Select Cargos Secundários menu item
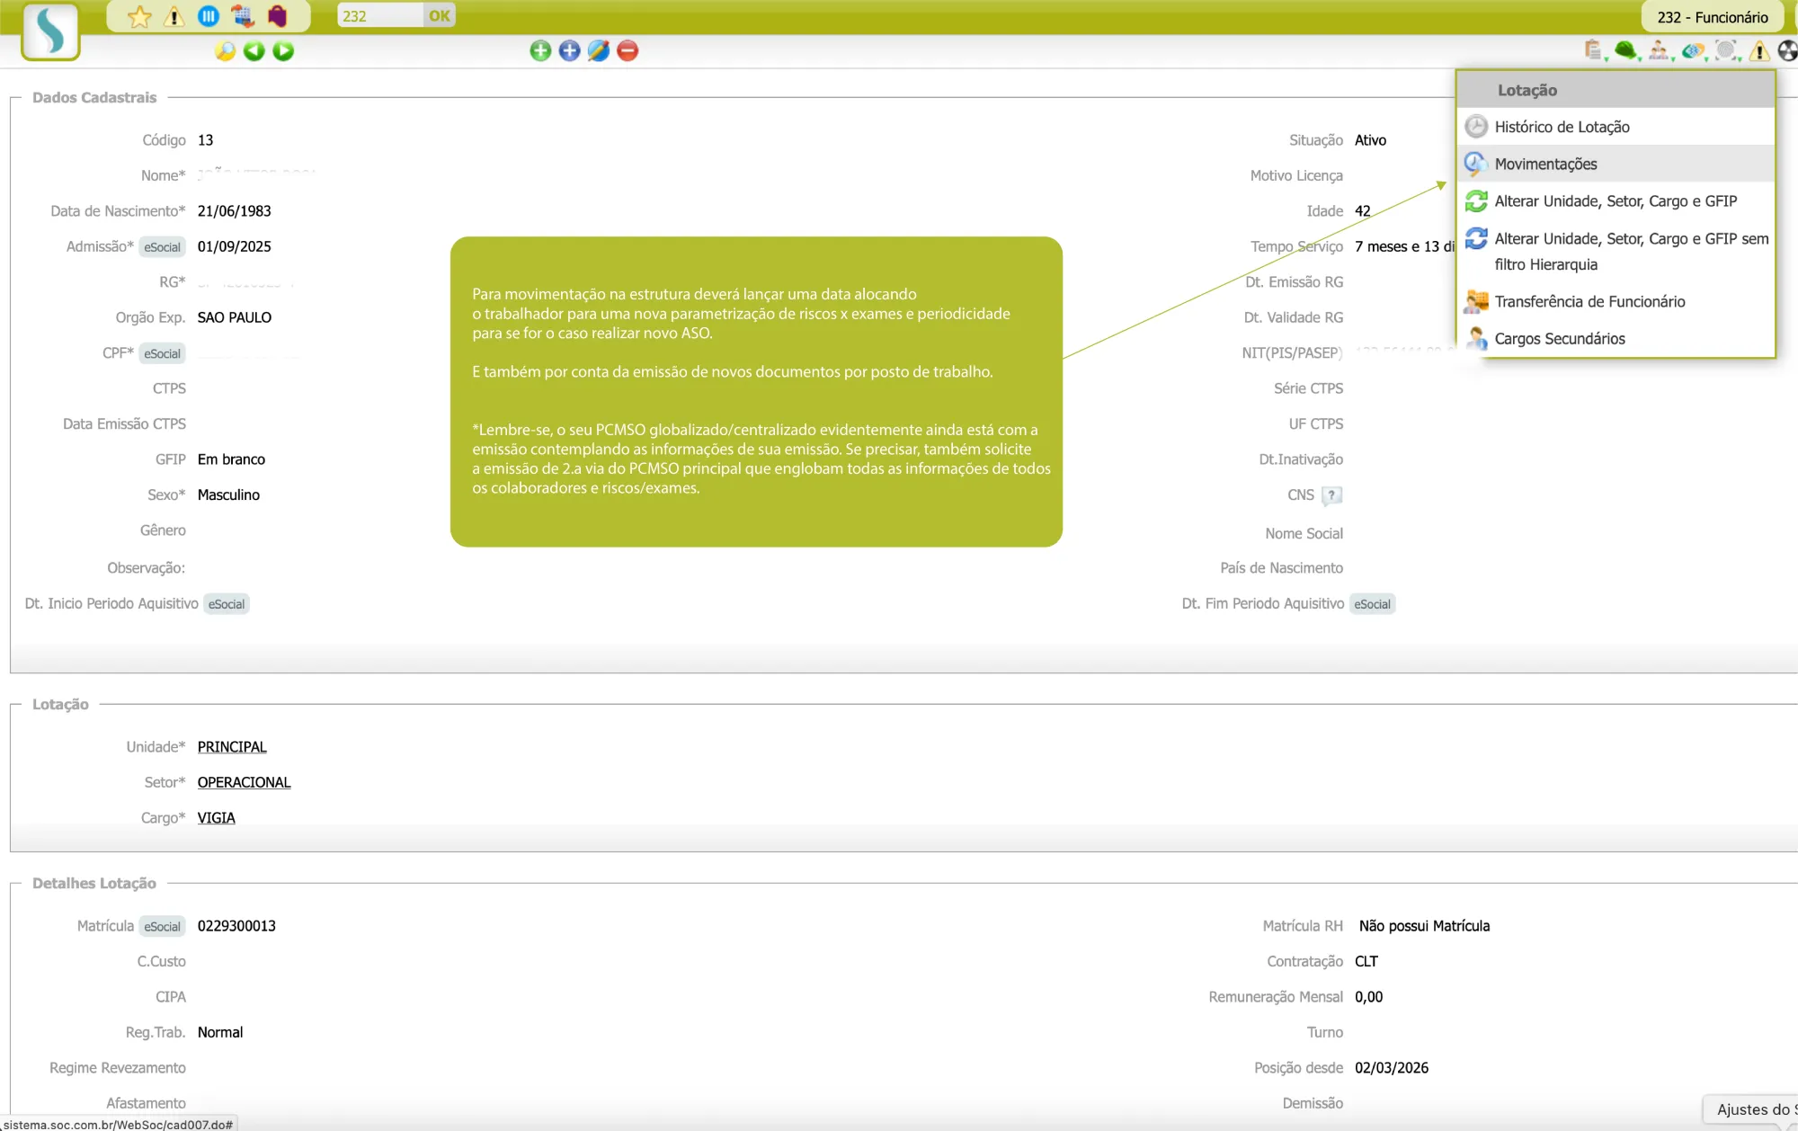Image resolution: width=1798 pixels, height=1131 pixels. click(x=1560, y=339)
